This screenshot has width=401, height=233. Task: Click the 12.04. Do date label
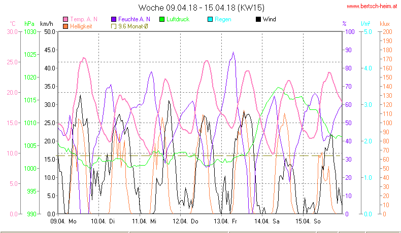click(x=185, y=221)
